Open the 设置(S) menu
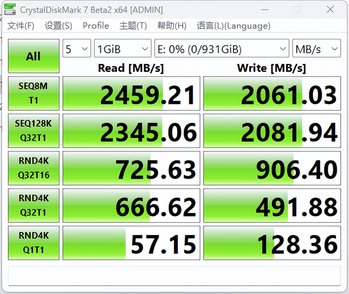 coord(58,26)
